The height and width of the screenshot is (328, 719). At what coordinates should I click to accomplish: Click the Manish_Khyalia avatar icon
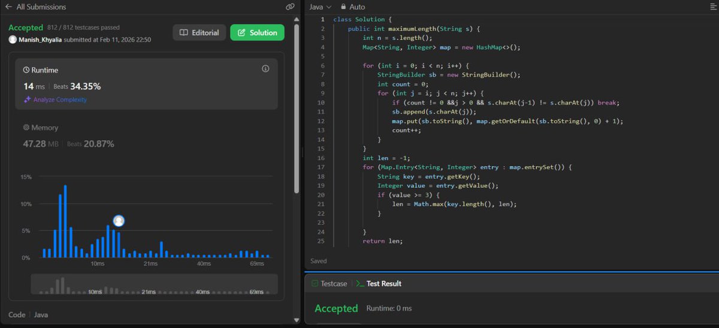coord(13,40)
